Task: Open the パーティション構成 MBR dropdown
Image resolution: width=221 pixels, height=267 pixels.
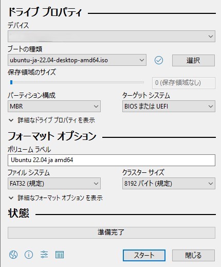Action: click(54, 106)
